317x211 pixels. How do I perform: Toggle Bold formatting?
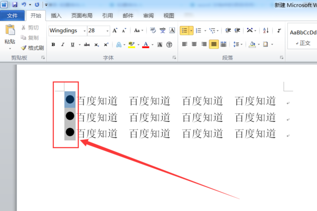(x=53, y=44)
